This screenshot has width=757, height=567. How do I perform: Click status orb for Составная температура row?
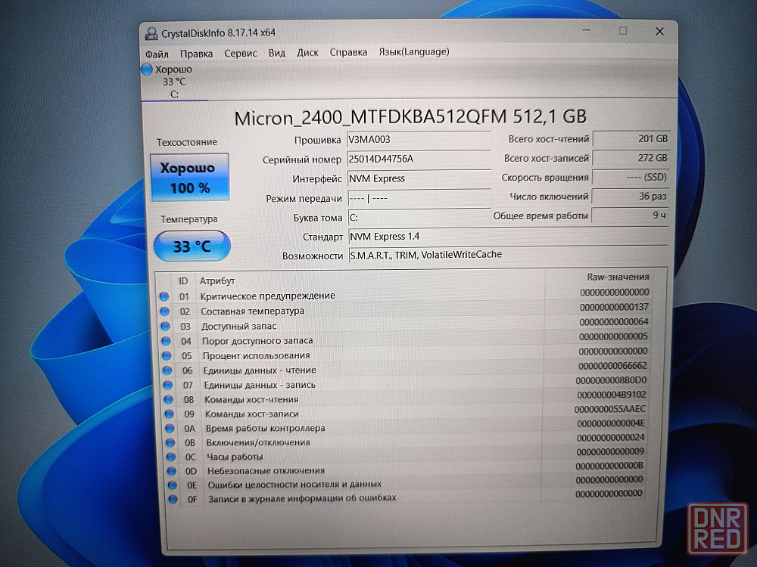[164, 311]
